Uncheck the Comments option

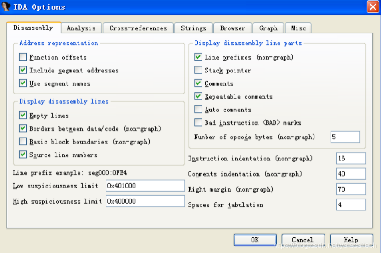coord(198,83)
